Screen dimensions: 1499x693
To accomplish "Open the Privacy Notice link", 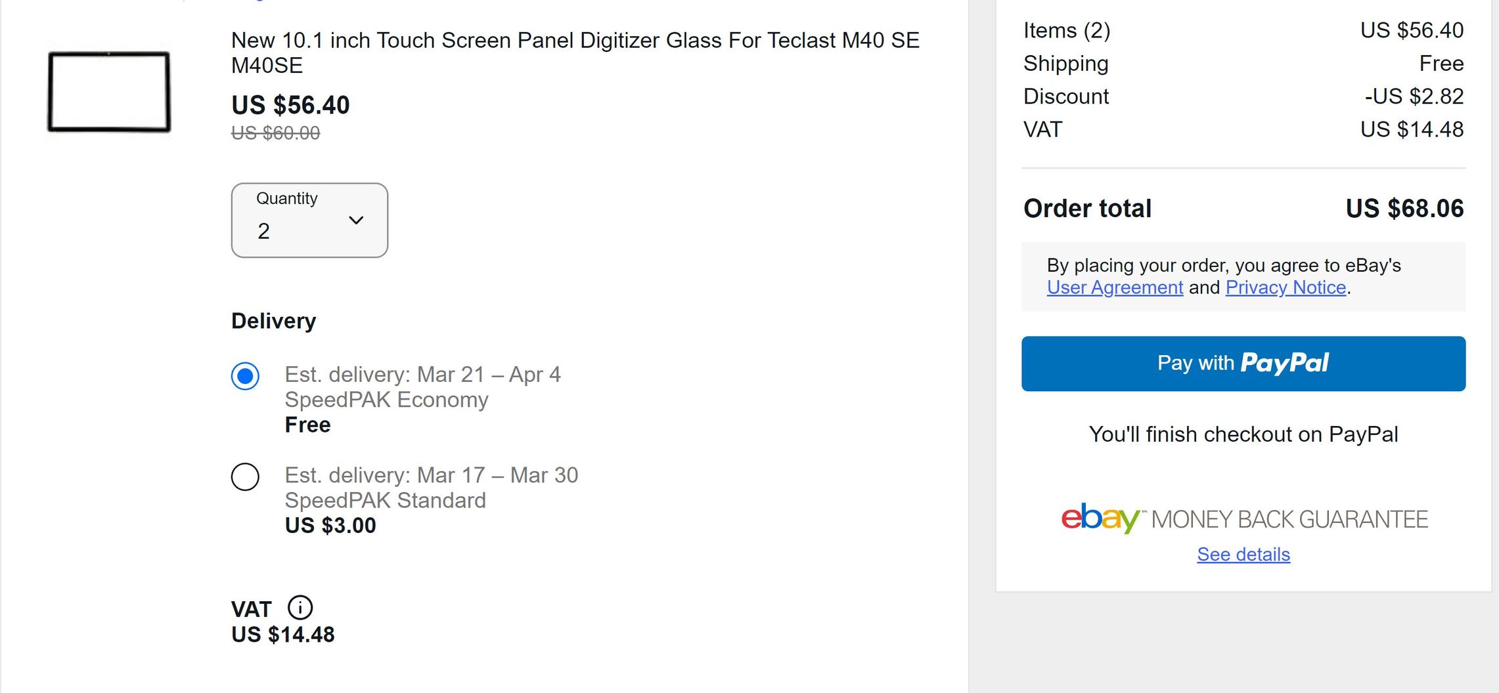I will 1286,287.
